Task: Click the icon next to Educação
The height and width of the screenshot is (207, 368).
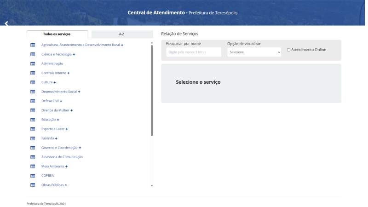Action: (33, 120)
